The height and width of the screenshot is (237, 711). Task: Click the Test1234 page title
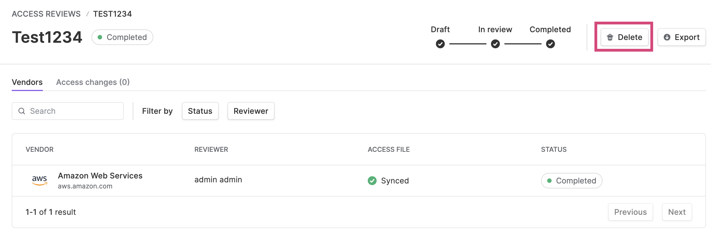47,37
